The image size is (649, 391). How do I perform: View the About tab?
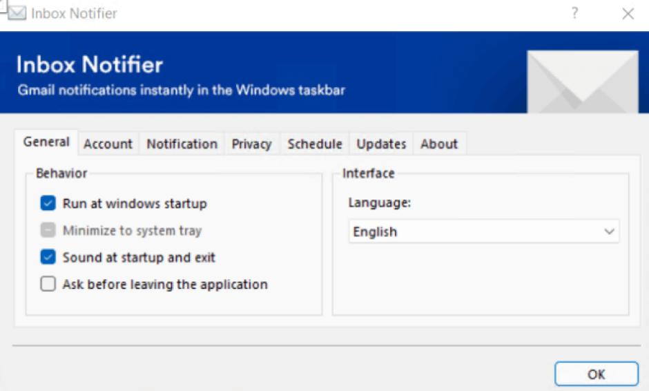point(439,144)
